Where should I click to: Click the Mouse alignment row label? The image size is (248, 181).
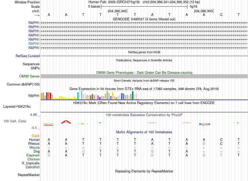34,148
